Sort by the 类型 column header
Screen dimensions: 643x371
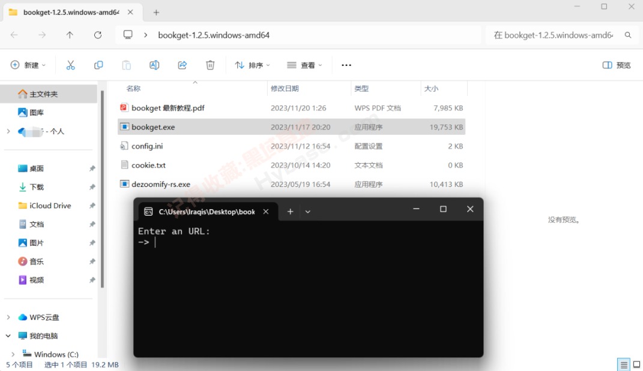click(361, 89)
